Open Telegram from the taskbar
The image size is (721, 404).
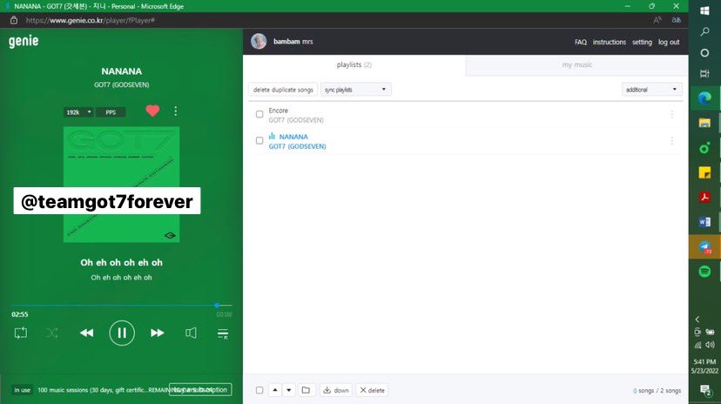(x=704, y=246)
